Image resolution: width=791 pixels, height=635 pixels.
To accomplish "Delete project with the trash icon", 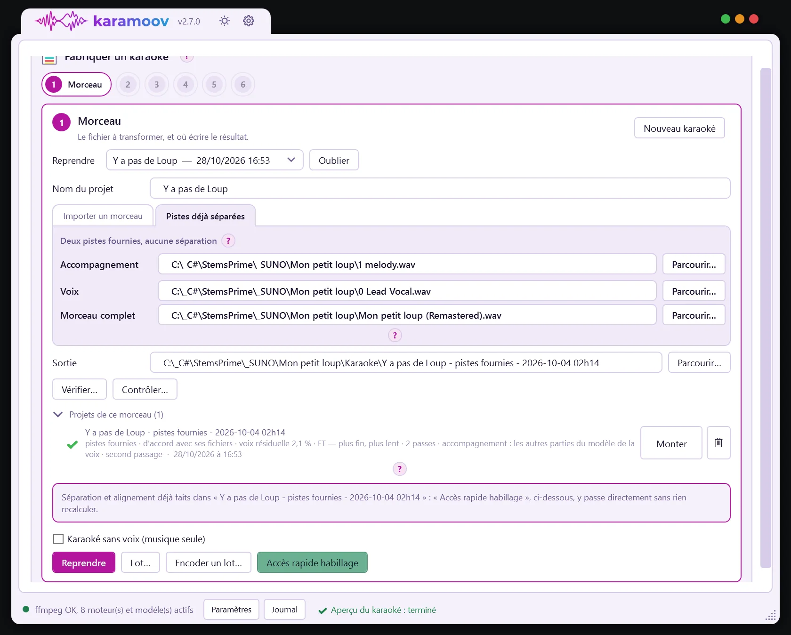I will click(x=718, y=442).
